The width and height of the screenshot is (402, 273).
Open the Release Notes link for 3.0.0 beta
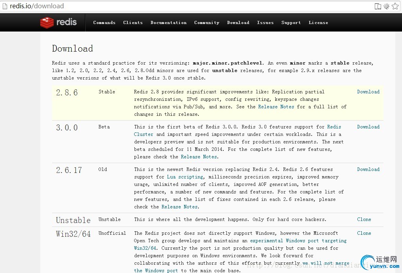pyautogui.click(x=199, y=157)
